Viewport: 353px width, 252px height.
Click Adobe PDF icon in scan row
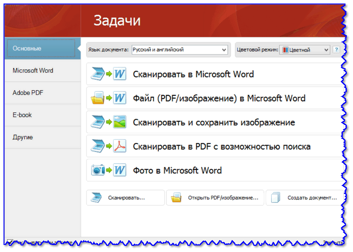pos(120,146)
